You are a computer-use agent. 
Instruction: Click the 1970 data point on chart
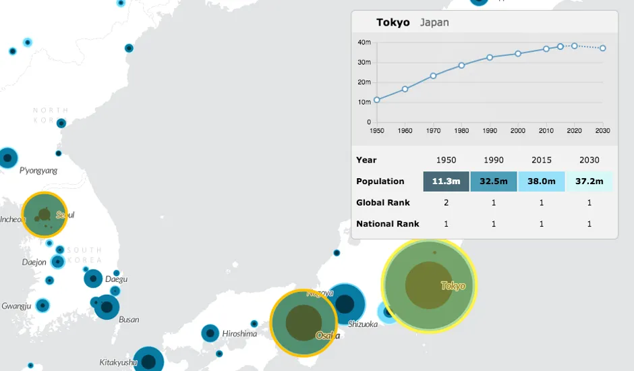433,76
